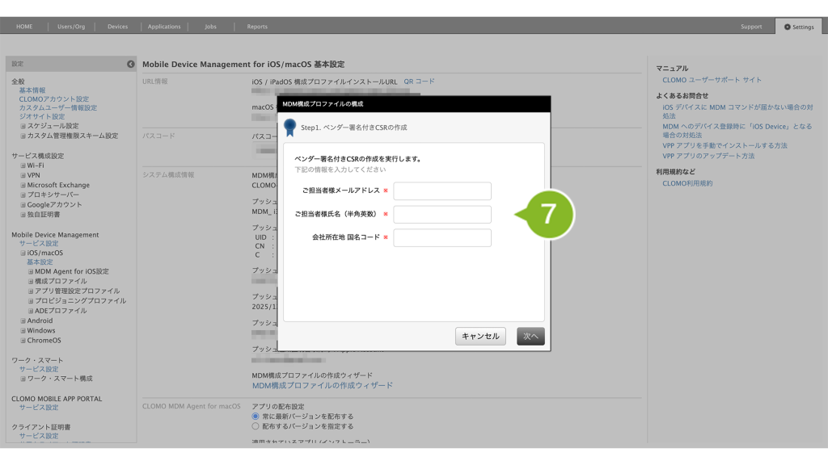Image resolution: width=828 pixels, height=465 pixels.
Task: Expand the Microsoft Exchange settings node
Action: [23, 185]
